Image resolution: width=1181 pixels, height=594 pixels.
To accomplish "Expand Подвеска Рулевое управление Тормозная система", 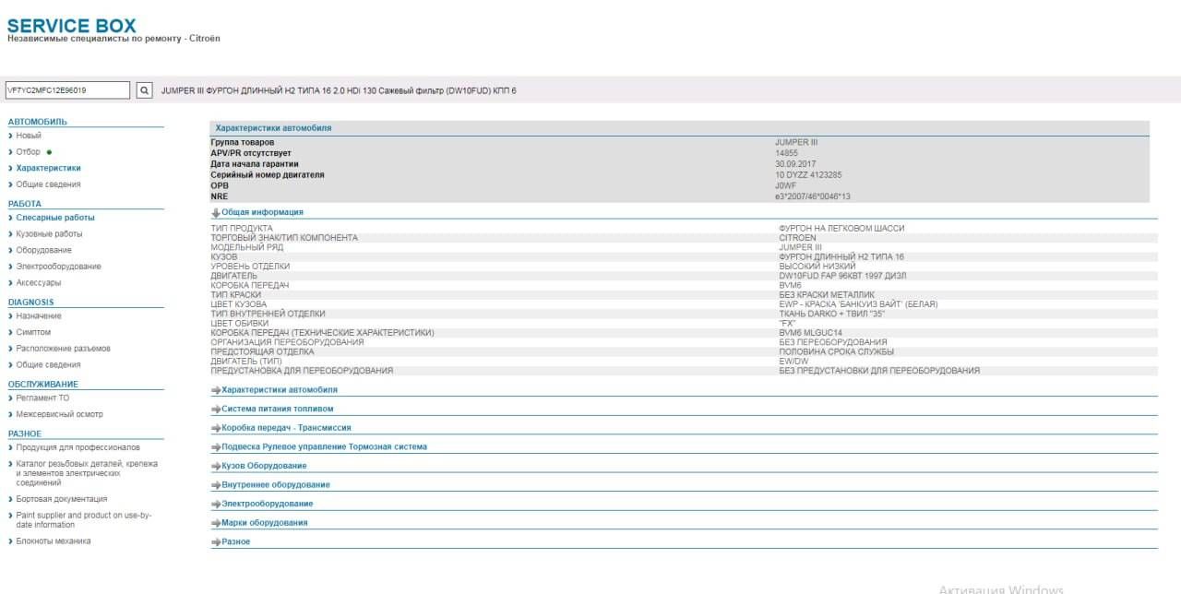I will [324, 446].
